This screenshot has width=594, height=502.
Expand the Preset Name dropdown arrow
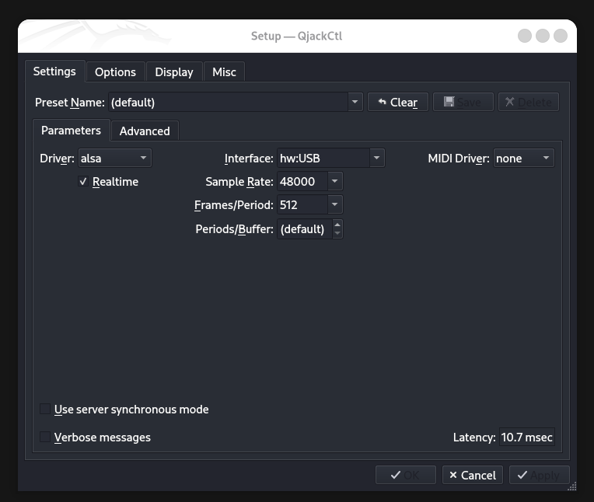coord(355,102)
